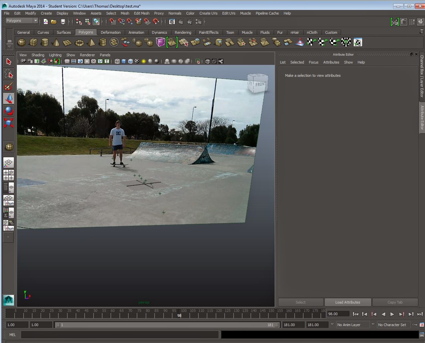Create a polygon cube from the shelf
Viewport: 425px width, 343px height.
point(33,42)
